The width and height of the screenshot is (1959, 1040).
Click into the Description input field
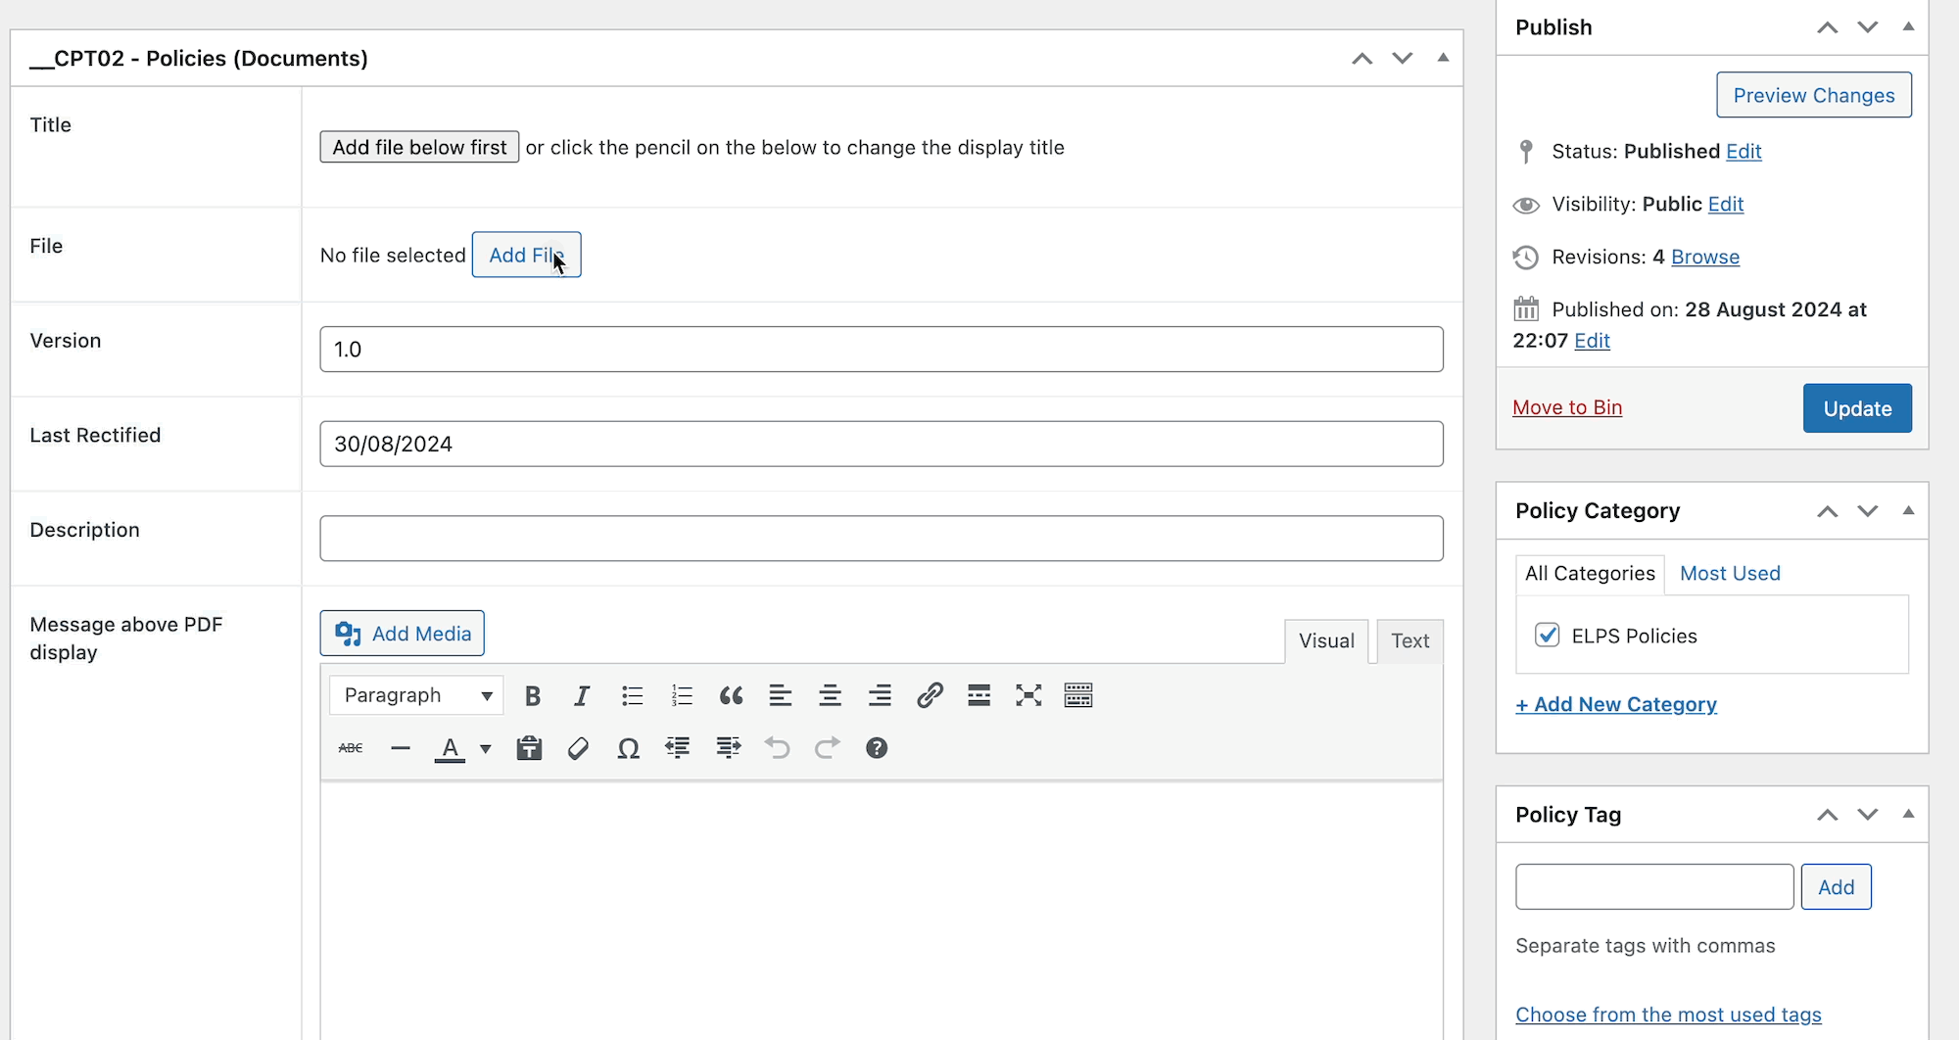point(882,539)
